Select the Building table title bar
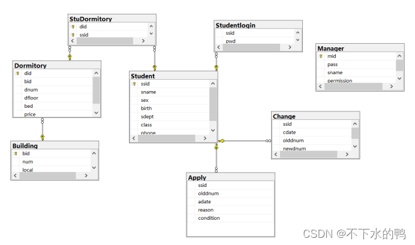 tap(55, 146)
